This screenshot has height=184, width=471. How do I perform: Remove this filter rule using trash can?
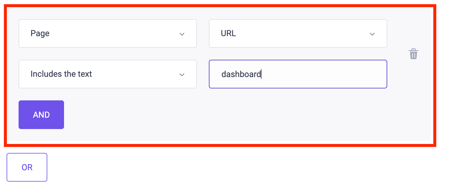pos(414,54)
